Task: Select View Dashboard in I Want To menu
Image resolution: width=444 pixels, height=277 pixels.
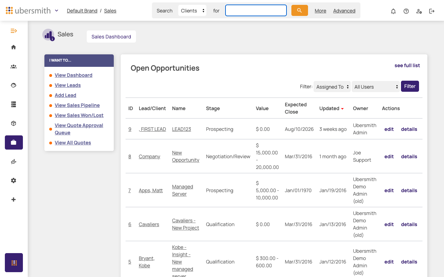Action: click(74, 75)
